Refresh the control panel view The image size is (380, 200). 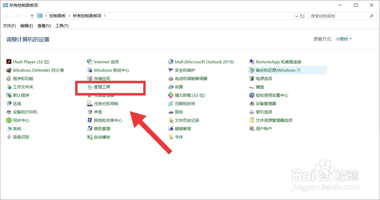[x=302, y=16]
